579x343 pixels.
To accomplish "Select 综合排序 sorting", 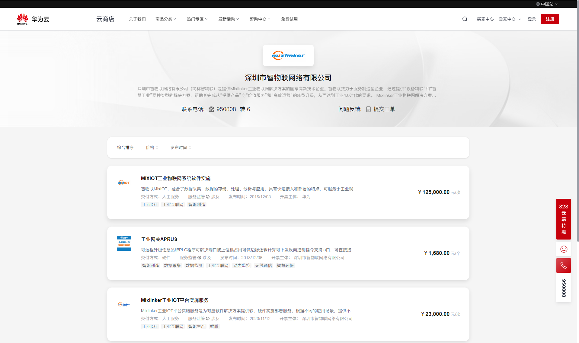I will pos(125,148).
